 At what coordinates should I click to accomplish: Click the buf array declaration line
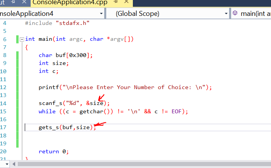click(x=65, y=55)
